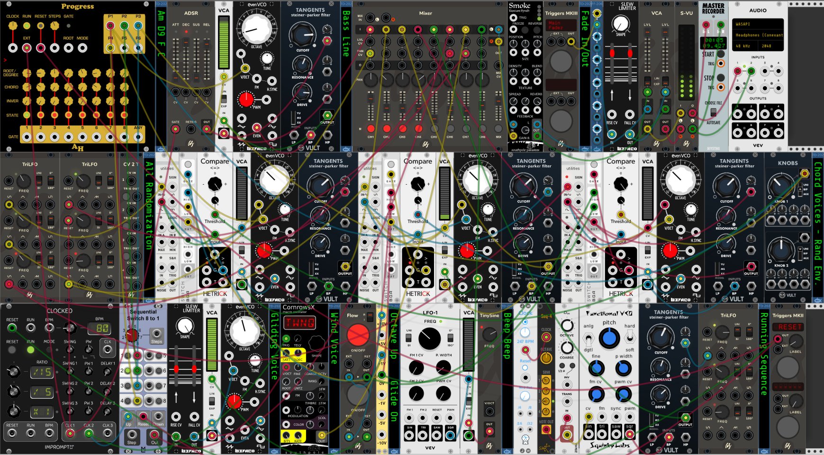Click the RESET button on Clocked

click(x=12, y=350)
